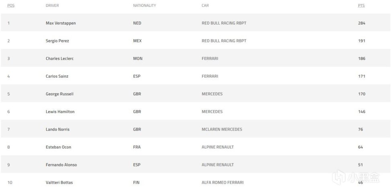Screen dimensions: 391x190
Task: Select Lando Norris from the table
Action: pyautogui.click(x=58, y=129)
